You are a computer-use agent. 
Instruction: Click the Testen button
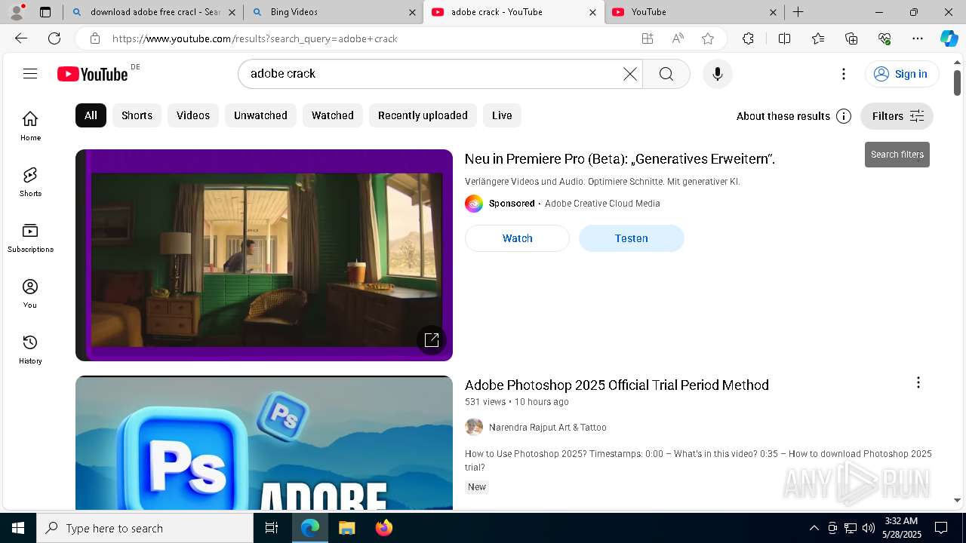coord(631,238)
